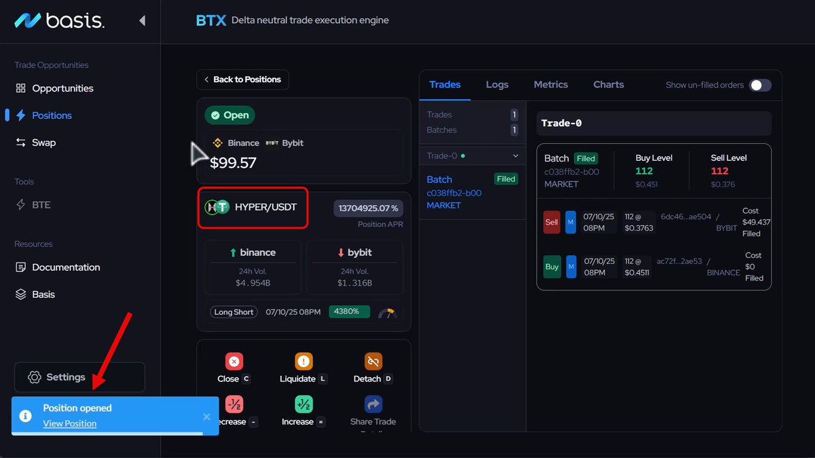Click the Opportunities grid icon

coord(20,88)
